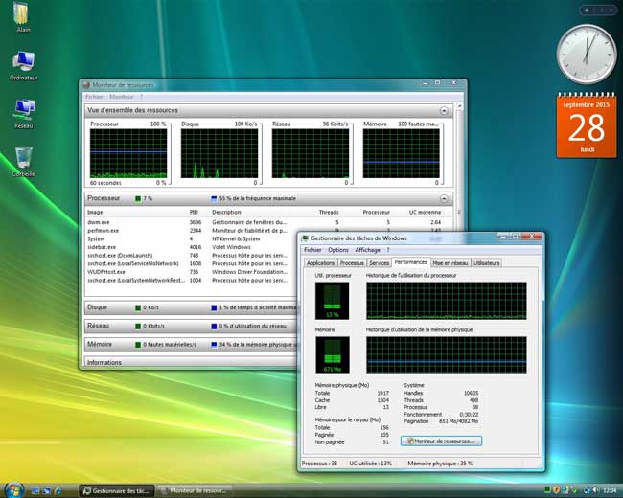
Task: Sort by PID column header
Action: [x=194, y=213]
